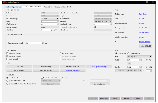Click the Blanking delay level stepper
Image resolution: width=158 pixels, height=103 pixels.
pos(43,43)
